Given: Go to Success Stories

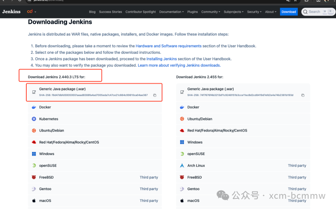Looking at the screenshot, I should coord(110,12).
